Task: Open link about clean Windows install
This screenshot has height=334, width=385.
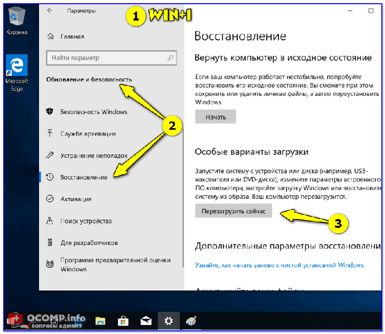Action: coord(279,265)
